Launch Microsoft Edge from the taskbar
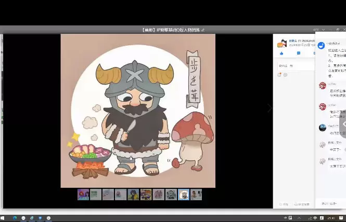Screen dimensions: 346x222 (x=15, y=218)
